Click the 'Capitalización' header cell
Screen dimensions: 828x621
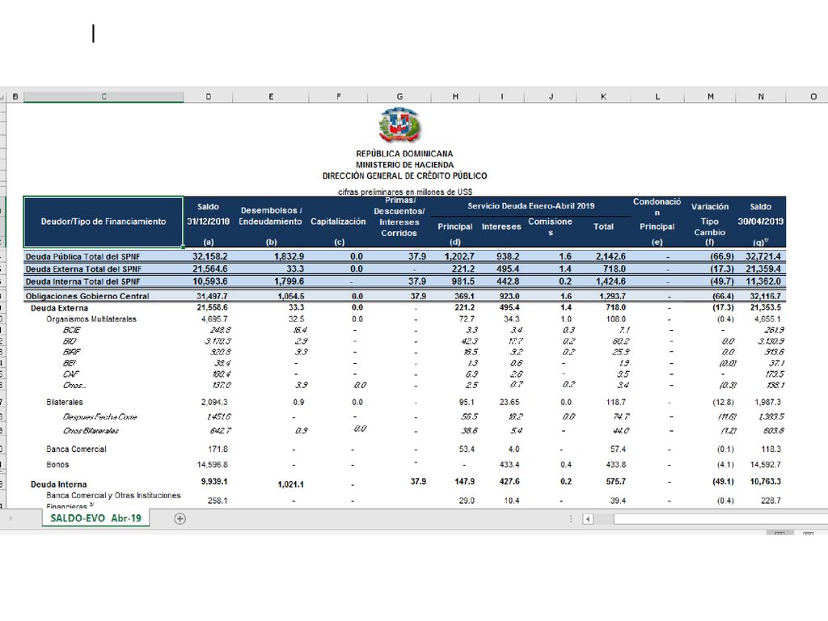tap(338, 222)
